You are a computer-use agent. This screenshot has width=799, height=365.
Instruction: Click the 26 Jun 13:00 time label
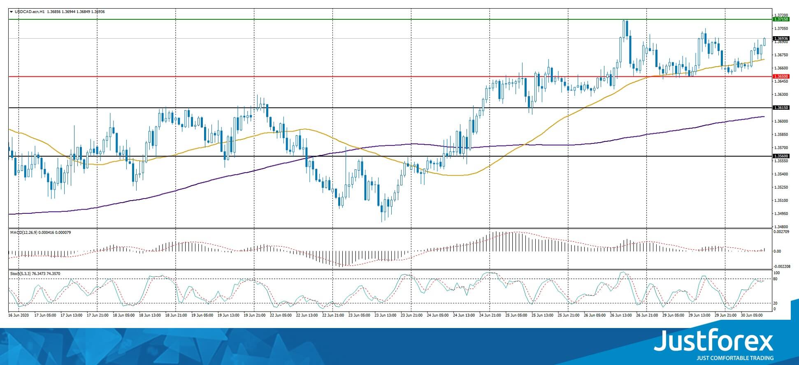pos(621,315)
